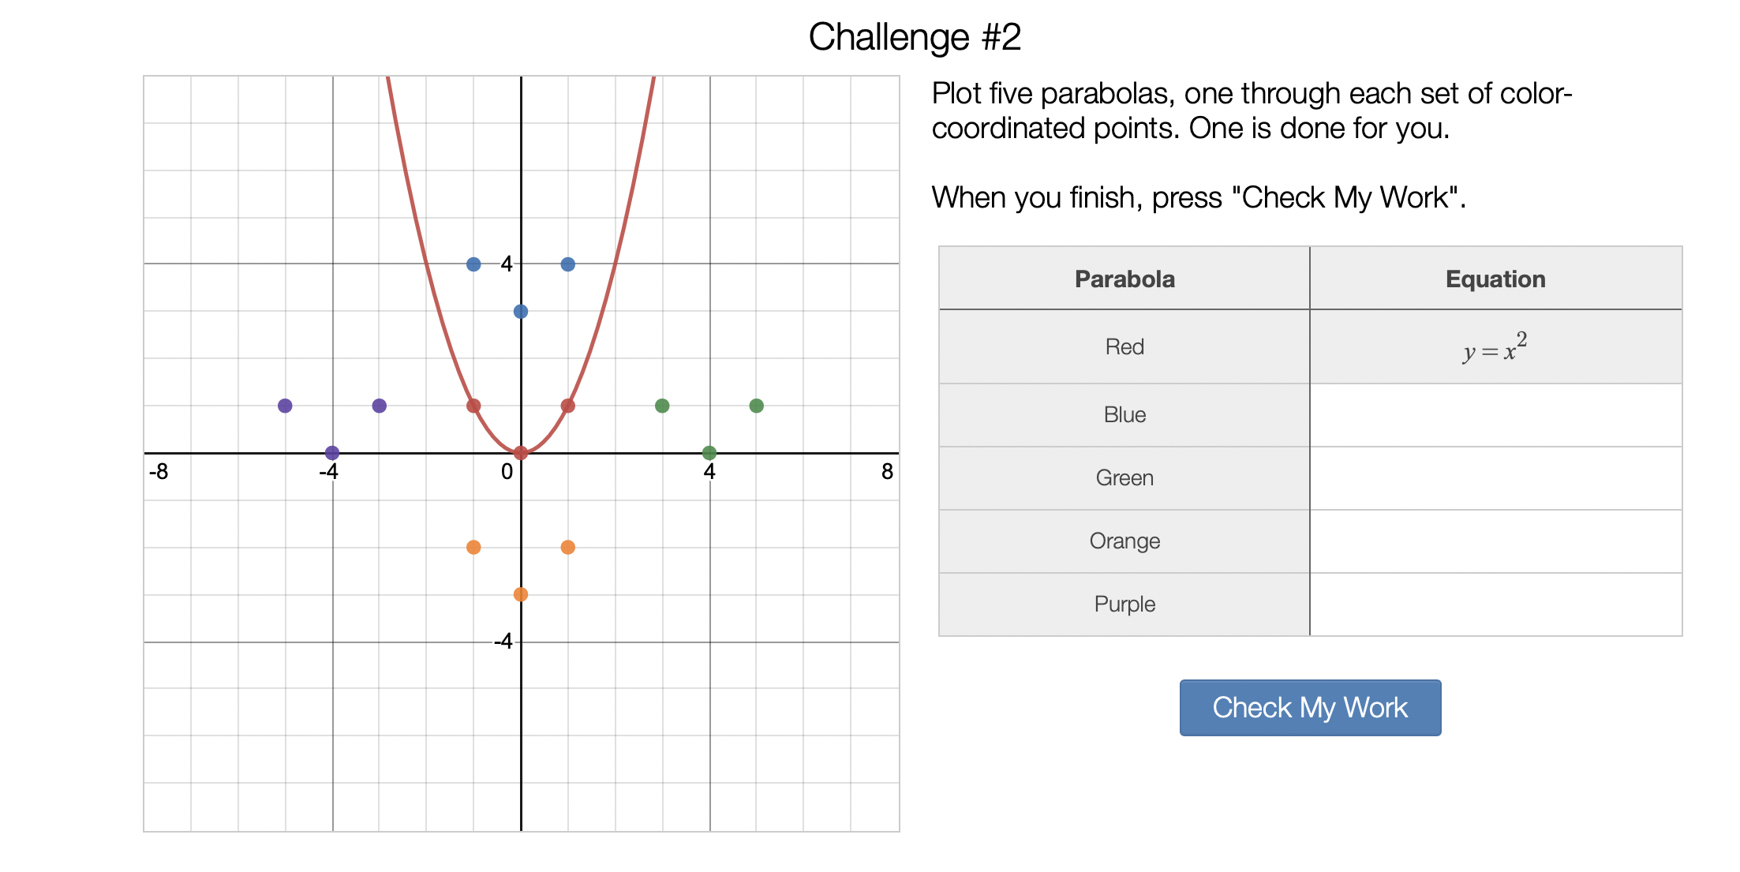Click the Red equation y = x² cell
Viewport: 1740px width, 872px height.
coord(1495,347)
